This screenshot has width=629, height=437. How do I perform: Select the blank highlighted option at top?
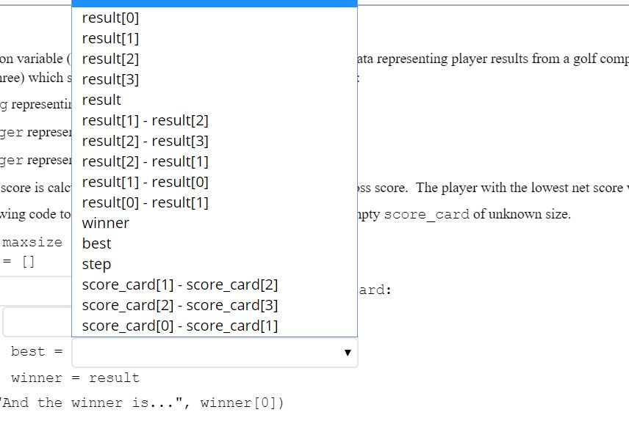tap(215, 4)
